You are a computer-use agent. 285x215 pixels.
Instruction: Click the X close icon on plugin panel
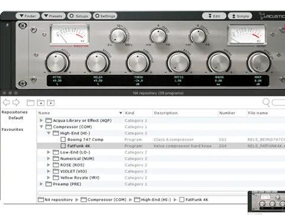pos(23,25)
